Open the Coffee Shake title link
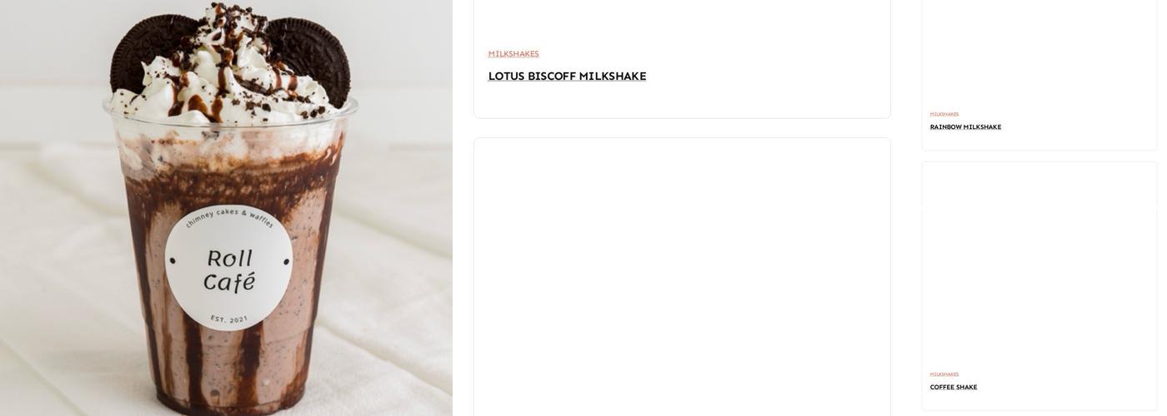This screenshot has width=1167, height=416. click(x=954, y=387)
